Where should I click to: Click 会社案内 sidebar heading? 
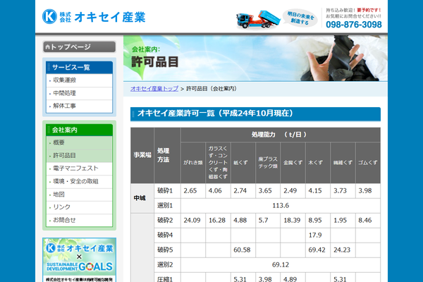[79, 130]
